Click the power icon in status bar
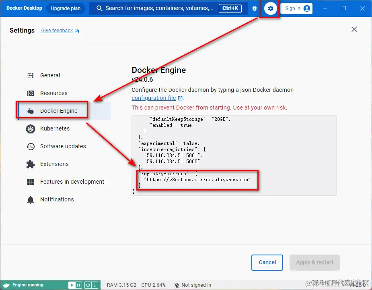The image size is (372, 290). (x=88, y=285)
